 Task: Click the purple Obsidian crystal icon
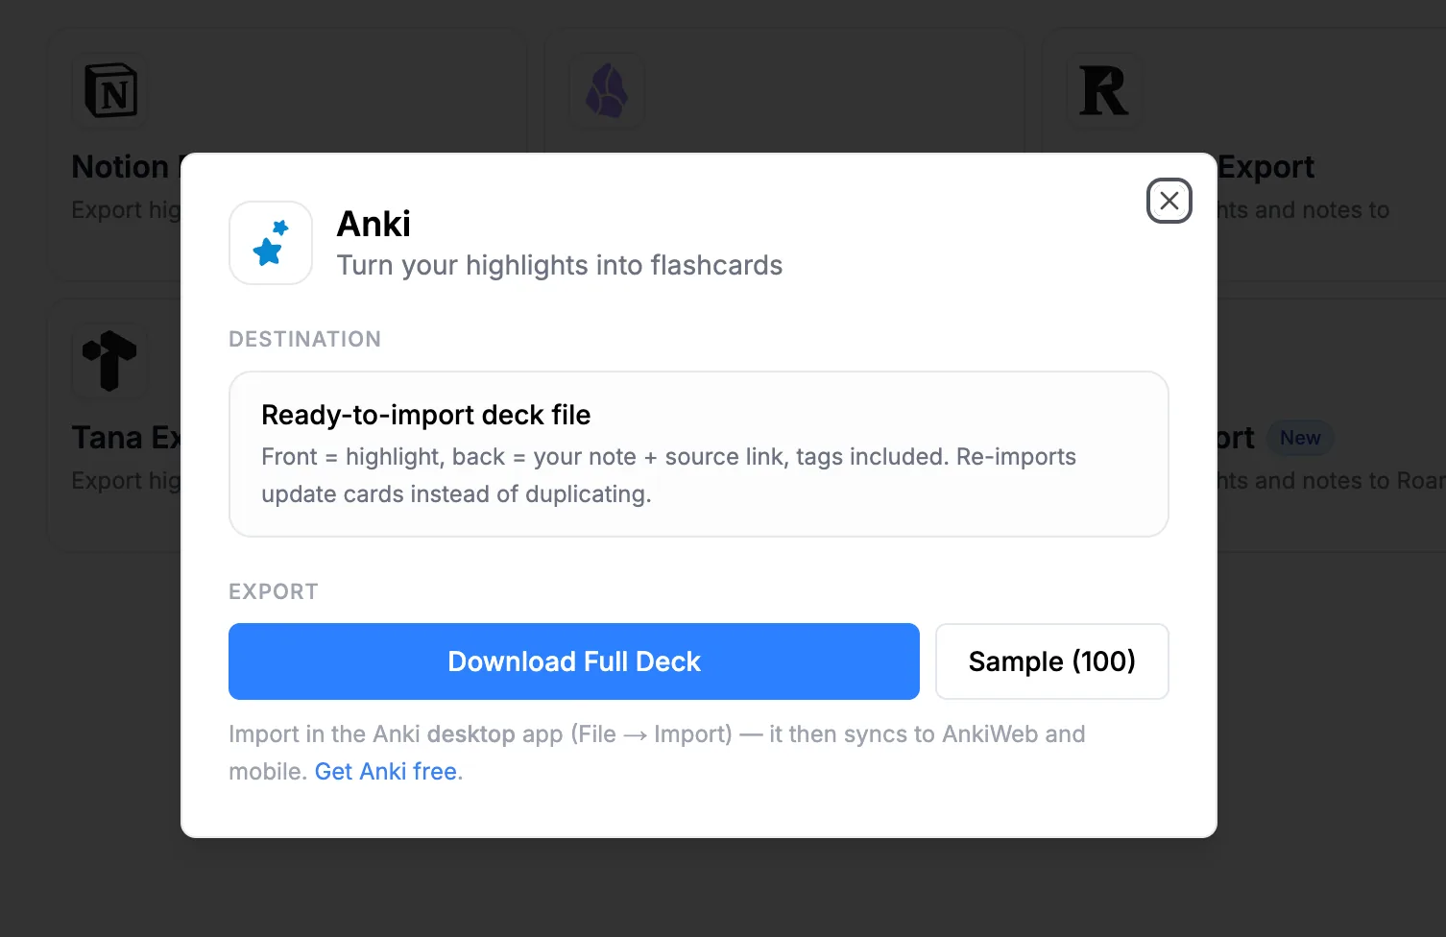pos(607,91)
